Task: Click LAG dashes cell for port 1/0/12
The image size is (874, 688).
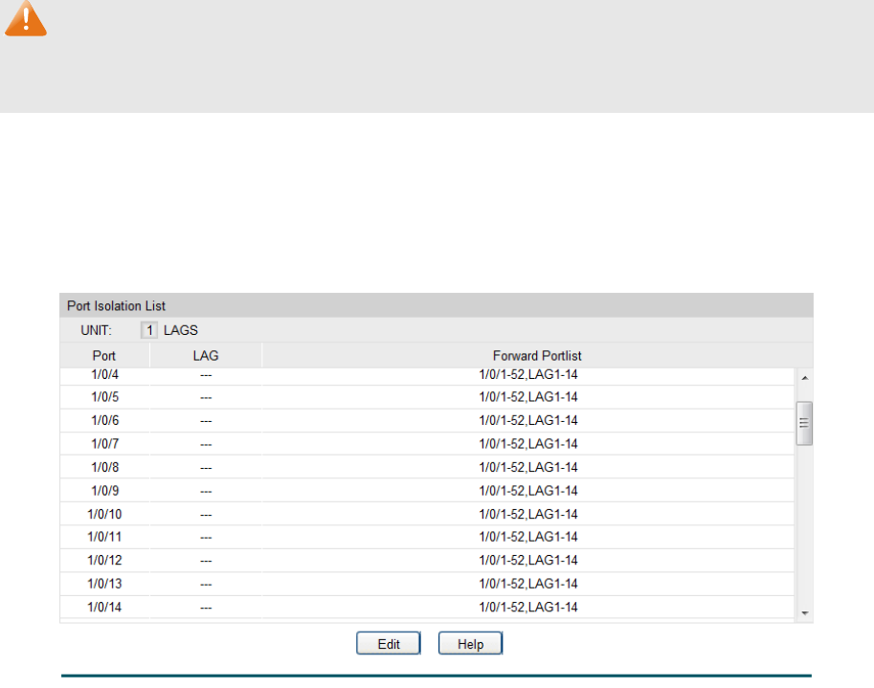Action: click(x=206, y=561)
